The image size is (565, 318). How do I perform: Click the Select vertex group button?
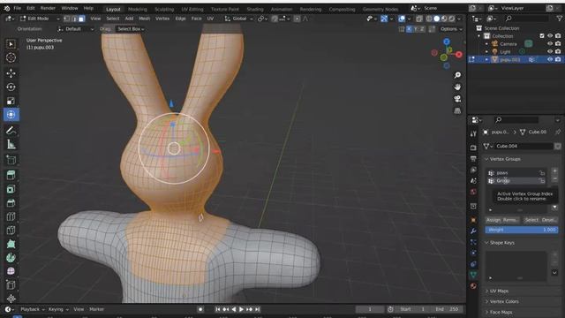531,220
